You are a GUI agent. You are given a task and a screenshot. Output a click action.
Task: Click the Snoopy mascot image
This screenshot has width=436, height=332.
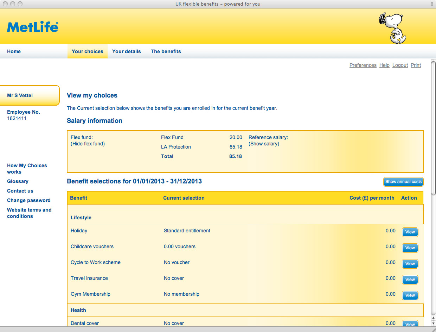[x=392, y=28]
